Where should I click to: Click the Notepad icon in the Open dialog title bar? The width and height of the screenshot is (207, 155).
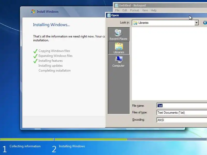tap(109, 15)
